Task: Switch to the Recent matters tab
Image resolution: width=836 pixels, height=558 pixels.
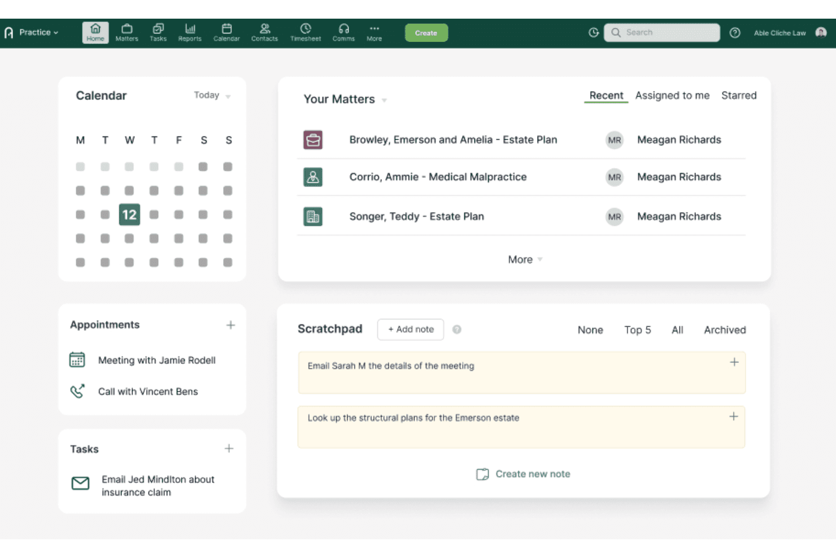Action: point(606,96)
